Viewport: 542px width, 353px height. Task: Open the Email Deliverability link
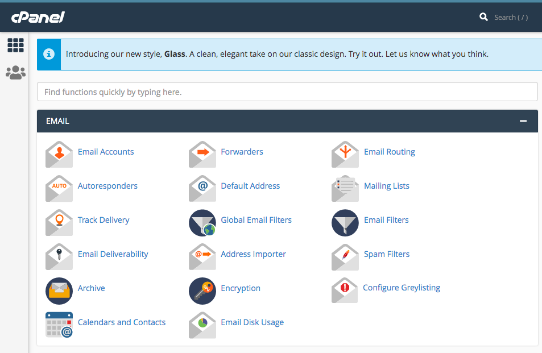(x=113, y=254)
